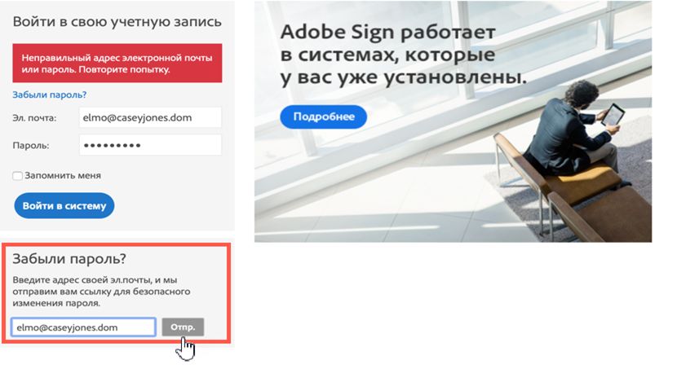Click the 'Adobe Sign работает' banner headline

pos(387,33)
